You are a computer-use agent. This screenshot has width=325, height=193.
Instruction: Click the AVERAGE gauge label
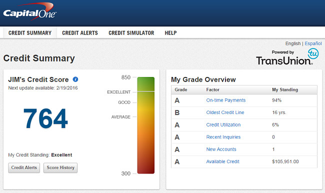coord(121,117)
